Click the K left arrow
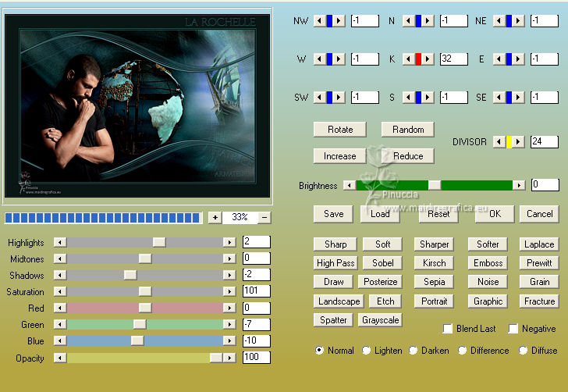Screen dimensions: 568x392 coord(409,59)
